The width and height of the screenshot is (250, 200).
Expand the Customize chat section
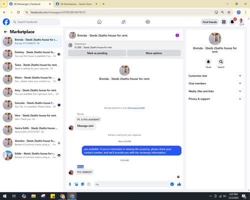215,76
